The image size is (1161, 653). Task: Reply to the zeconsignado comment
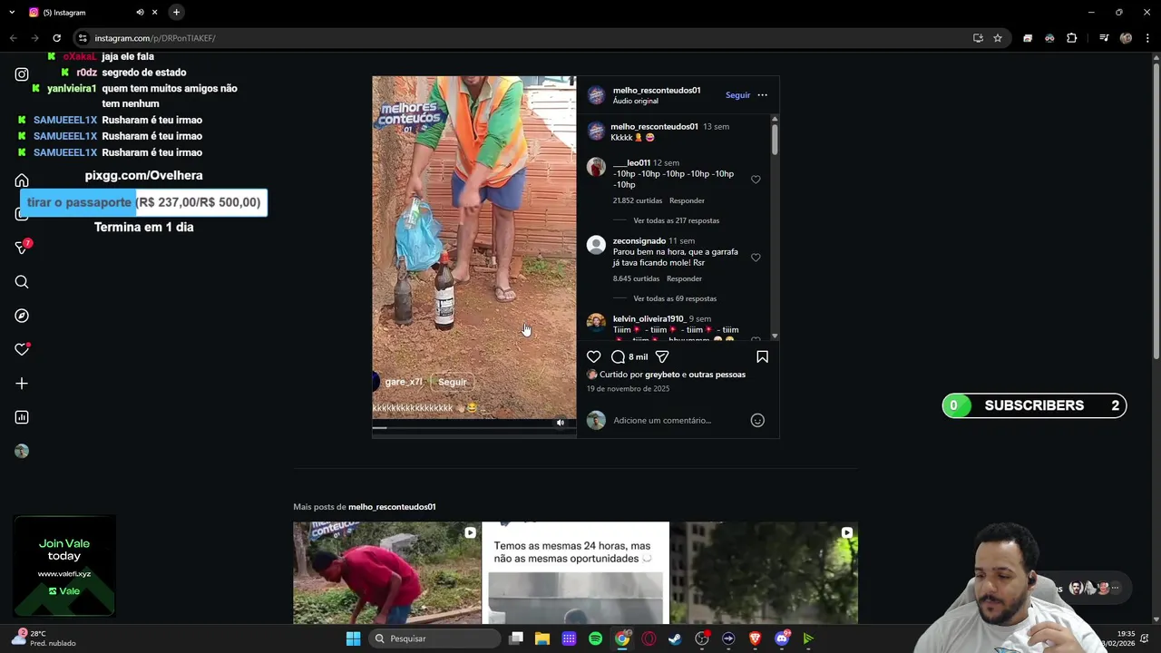coord(684,278)
